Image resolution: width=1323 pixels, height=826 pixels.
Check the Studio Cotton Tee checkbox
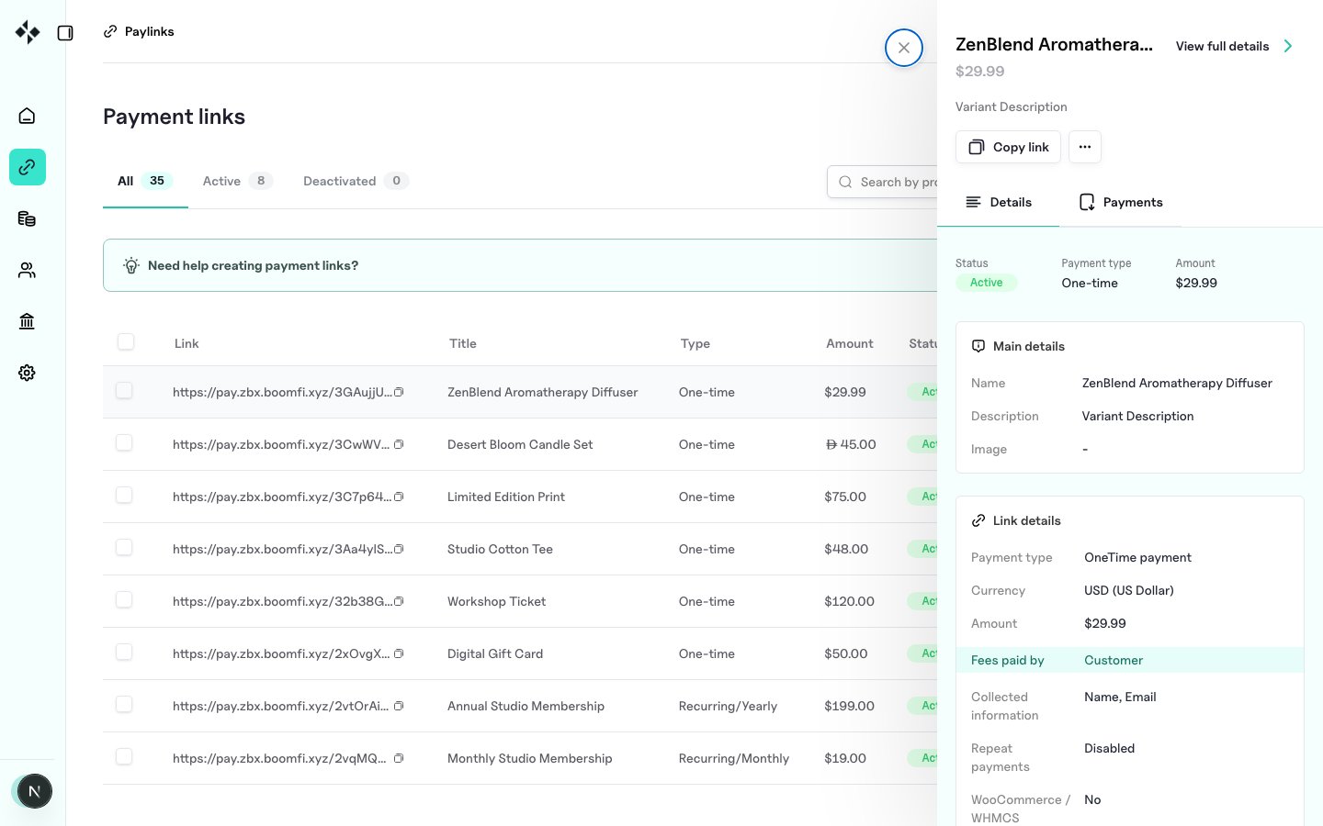pos(124,547)
